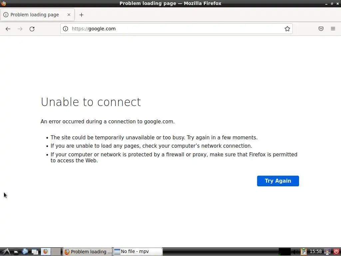Click the CPU usage monitor in tray
The image size is (341, 256).
285,252
